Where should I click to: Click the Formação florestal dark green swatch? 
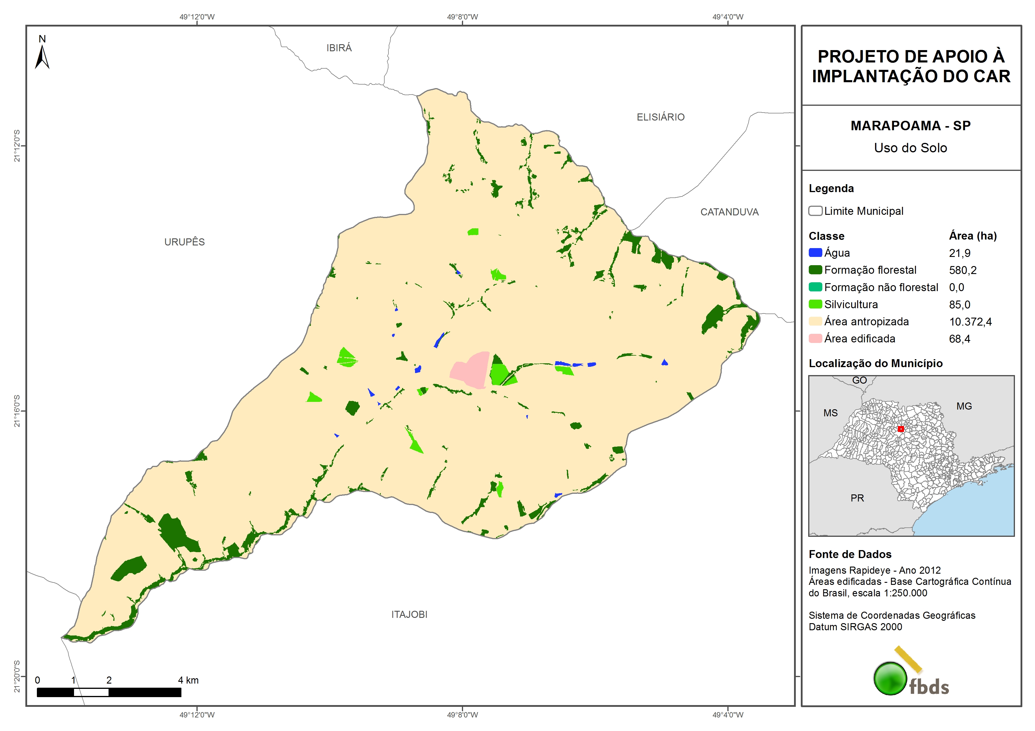(815, 270)
